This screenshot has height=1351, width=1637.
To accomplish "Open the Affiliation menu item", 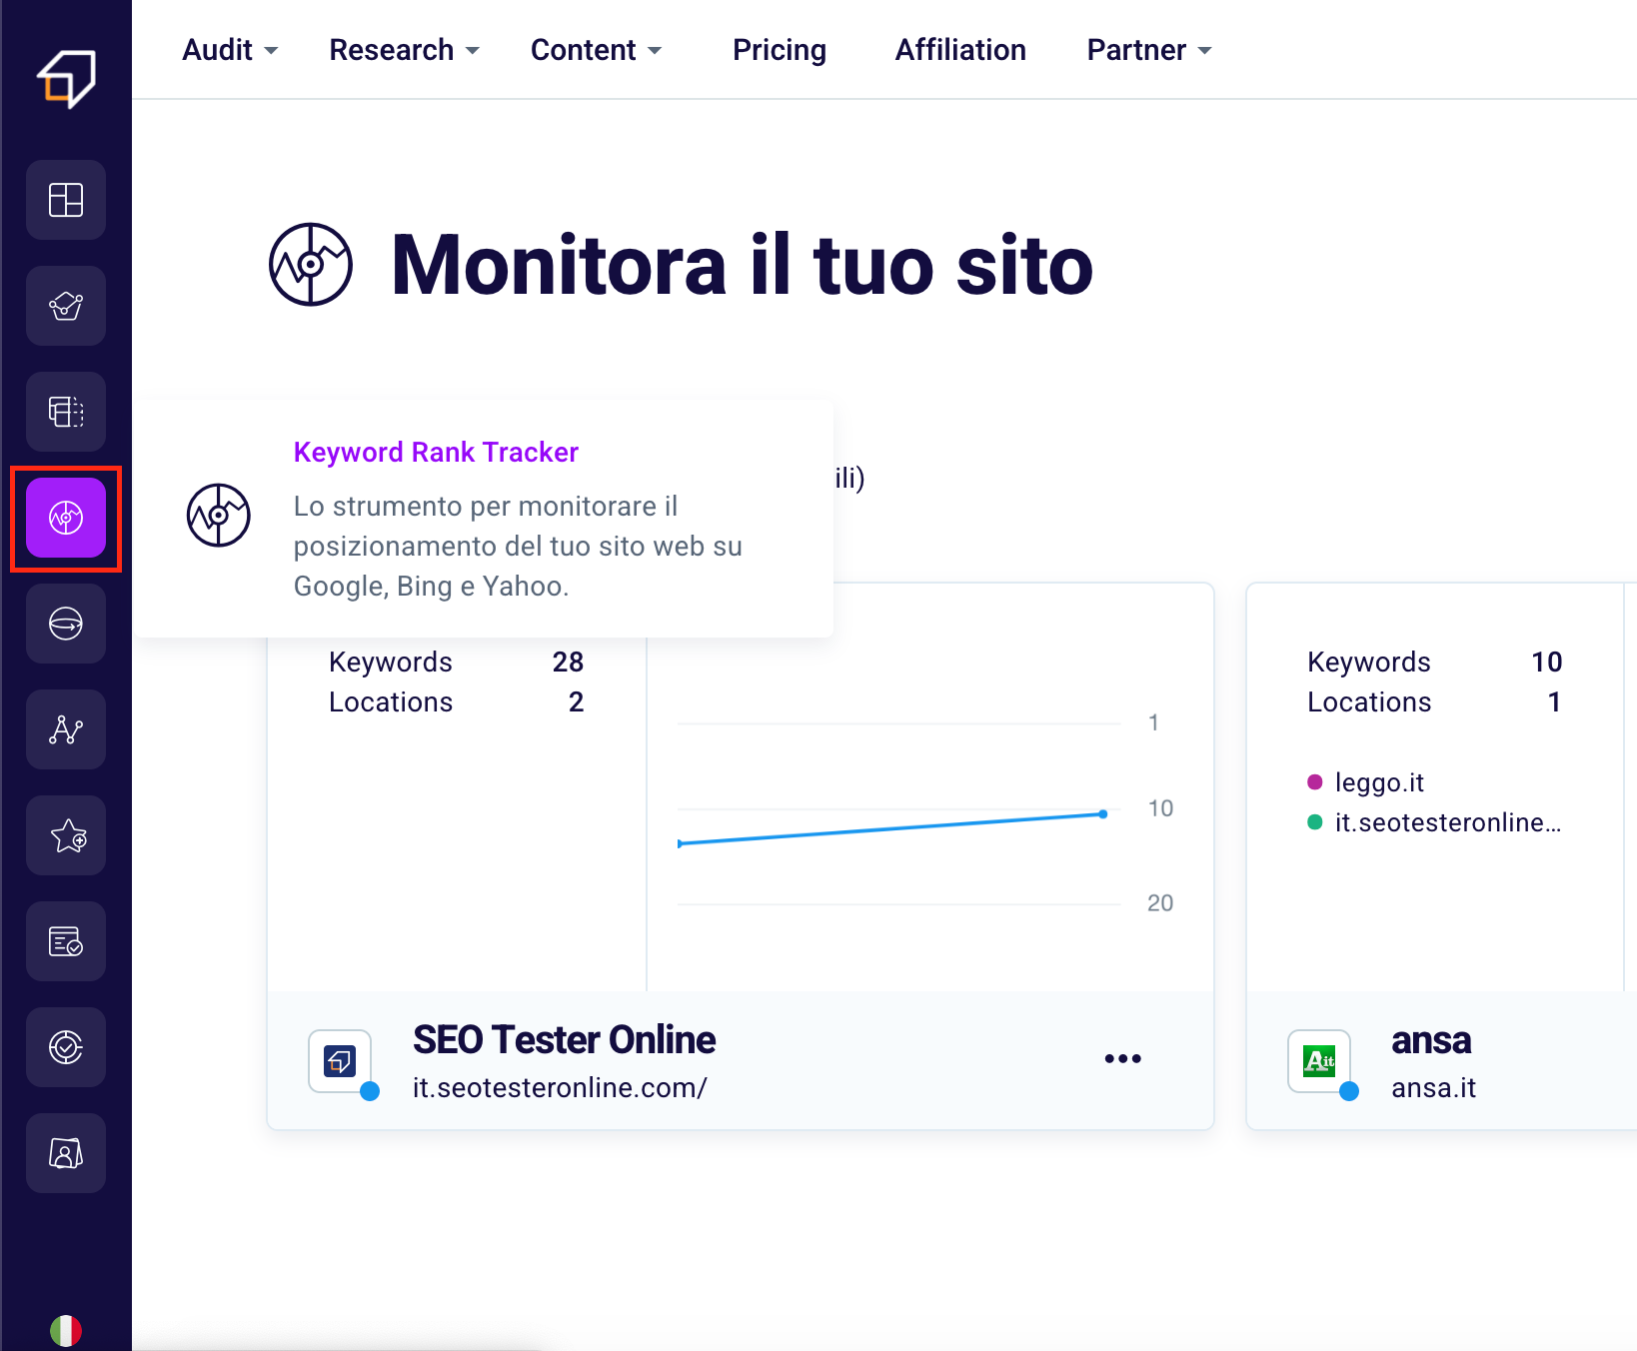I will [959, 50].
